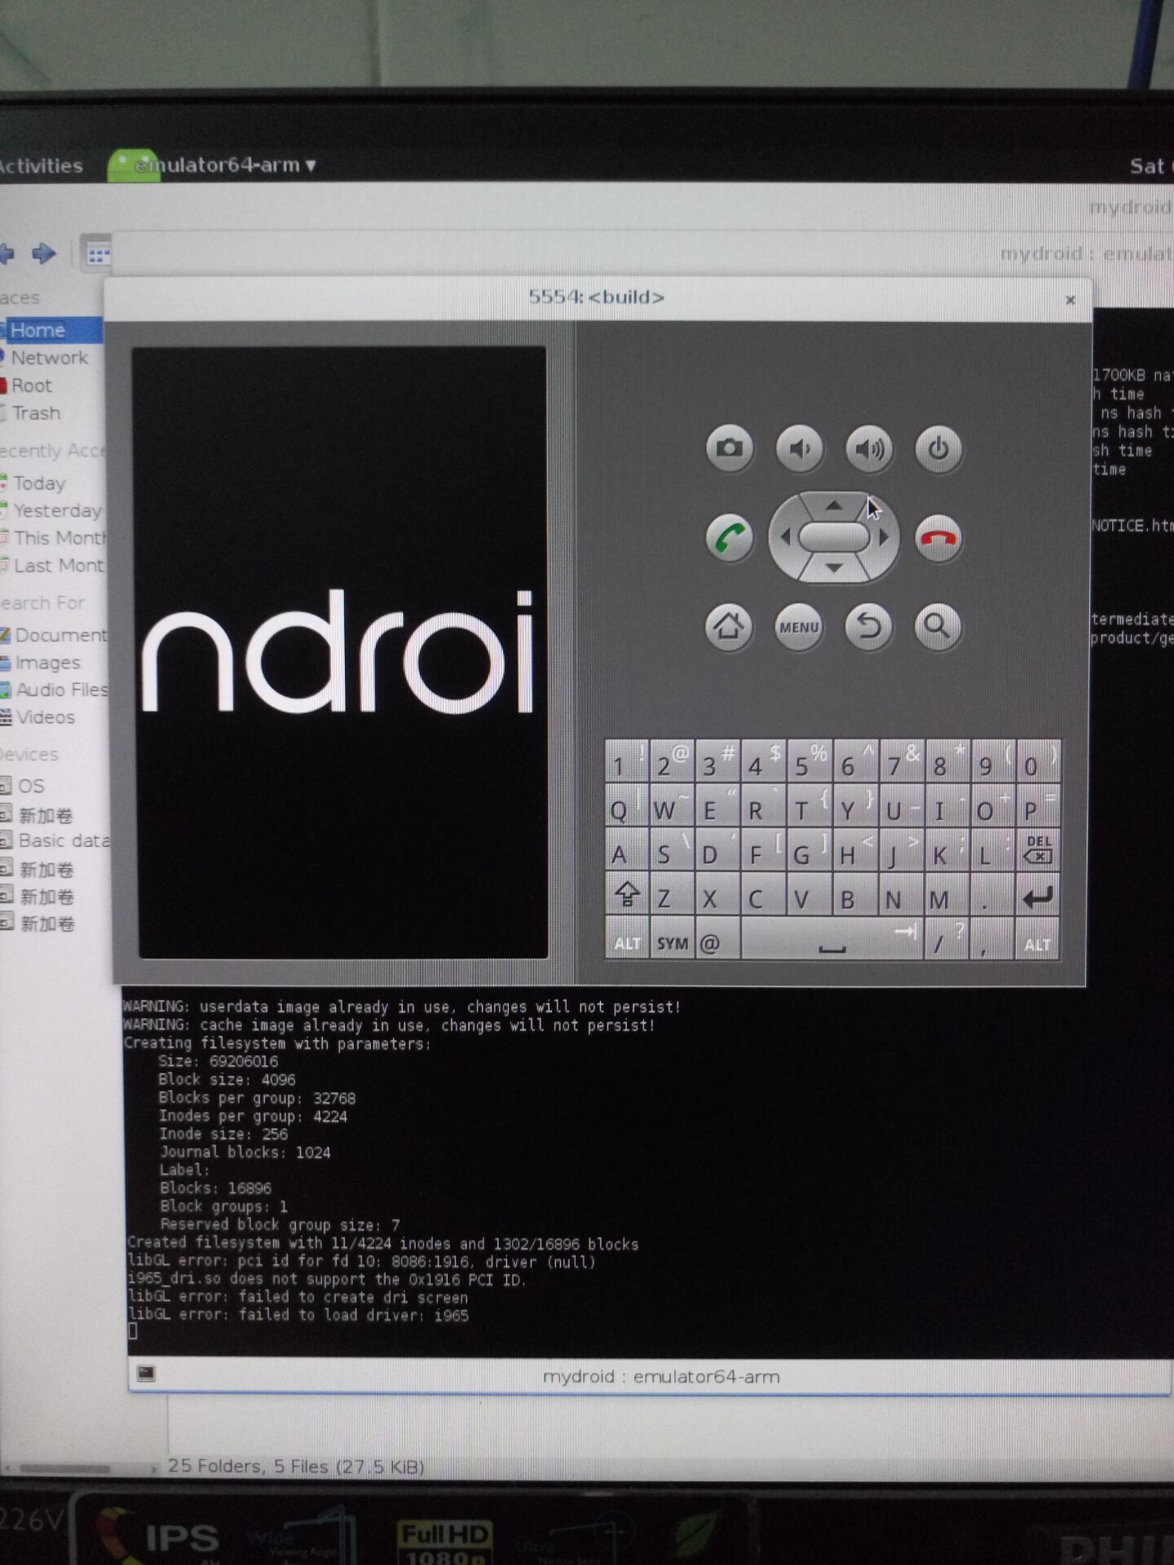Click the P key on emulator keyboard
The image size is (1174, 1565).
pos(1038,806)
